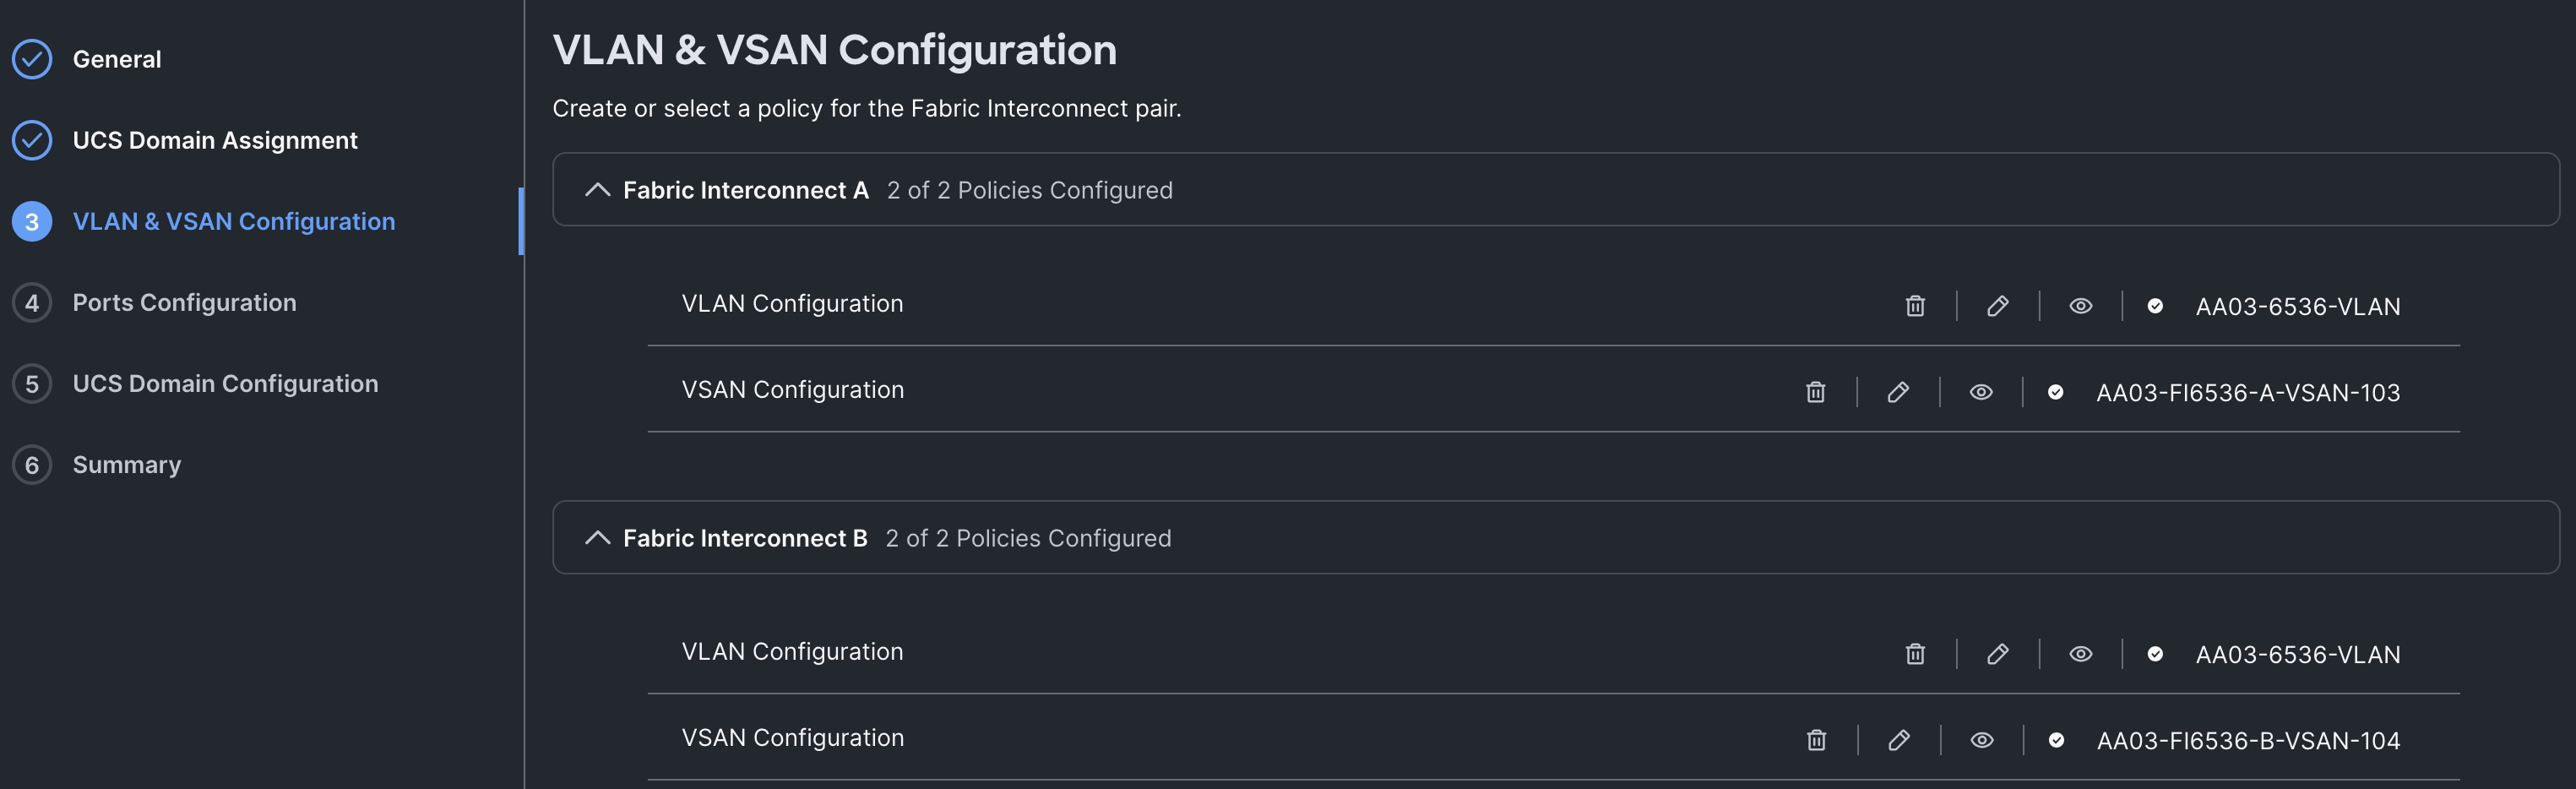Image resolution: width=2576 pixels, height=789 pixels.
Task: Go to the Ports Configuration step
Action: (x=184, y=302)
